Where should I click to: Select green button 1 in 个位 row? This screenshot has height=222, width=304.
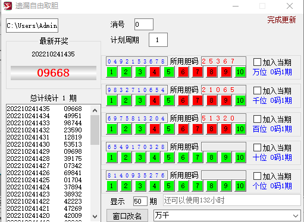(x=111, y=186)
